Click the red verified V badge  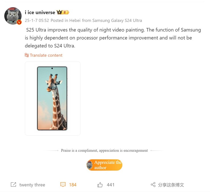[x=19, y=22]
